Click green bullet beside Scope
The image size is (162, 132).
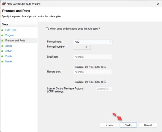(2, 46)
